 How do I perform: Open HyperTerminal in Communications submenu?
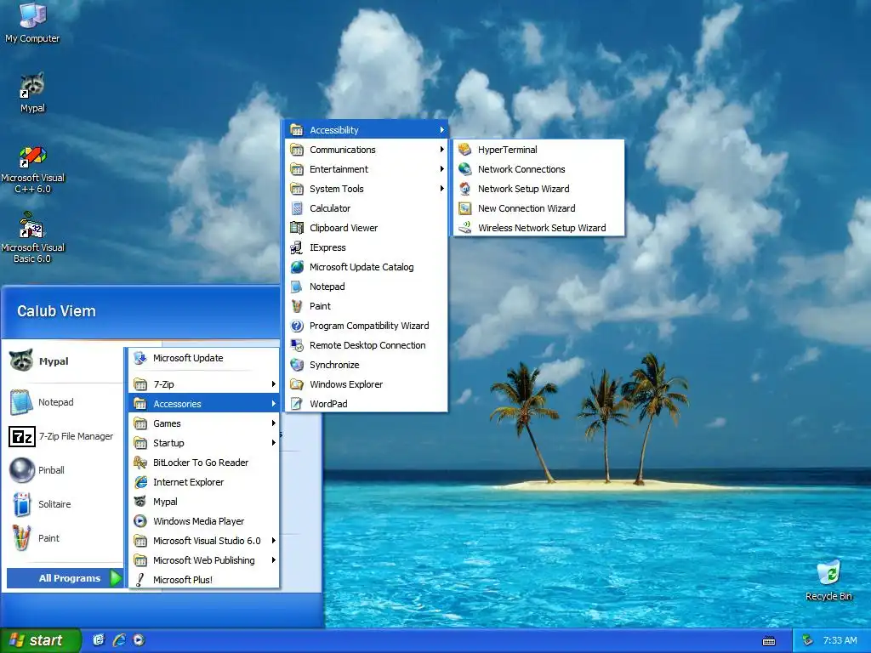(x=538, y=150)
